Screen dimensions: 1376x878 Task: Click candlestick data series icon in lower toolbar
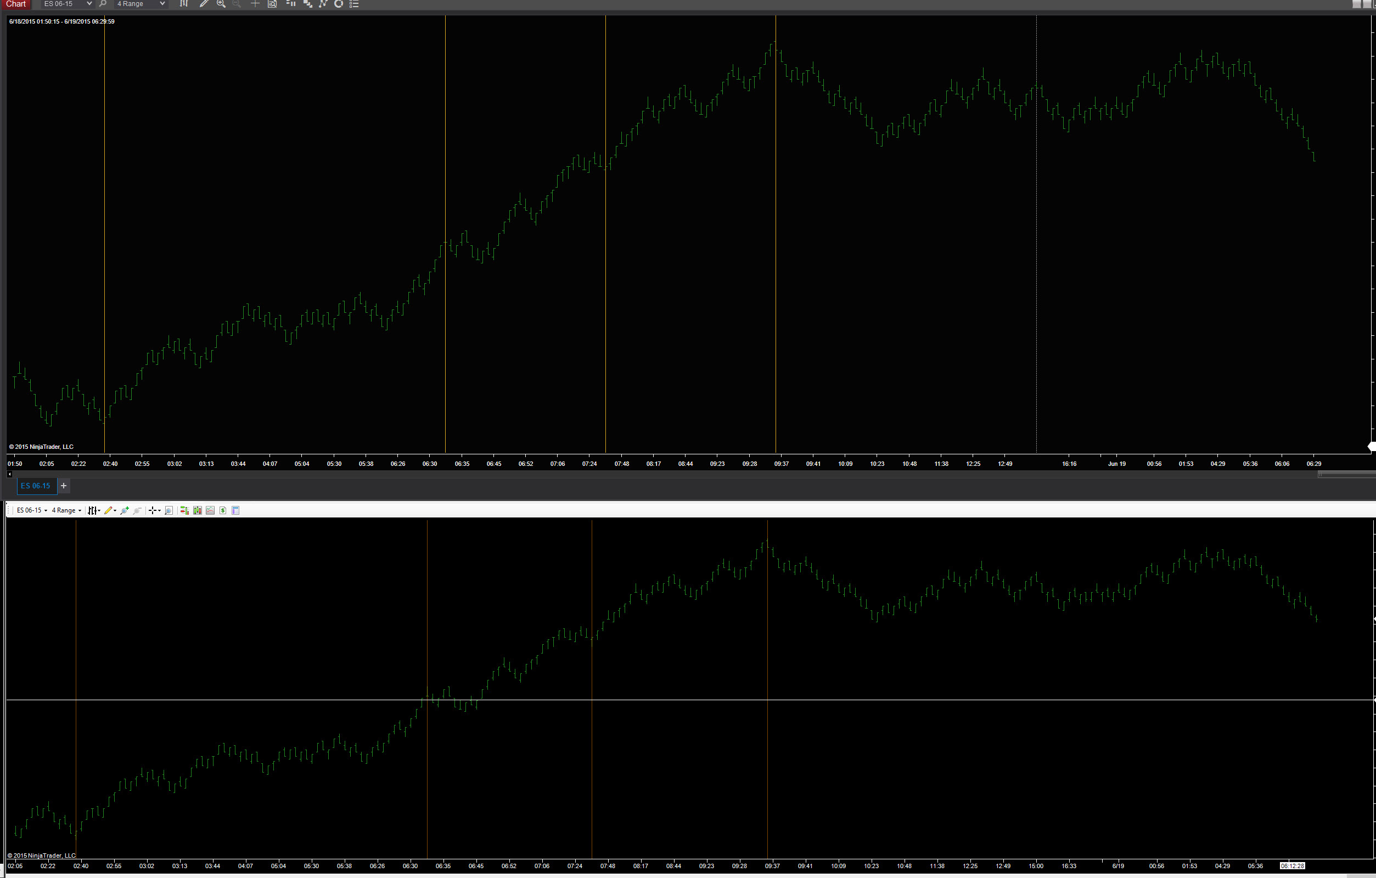point(197,510)
